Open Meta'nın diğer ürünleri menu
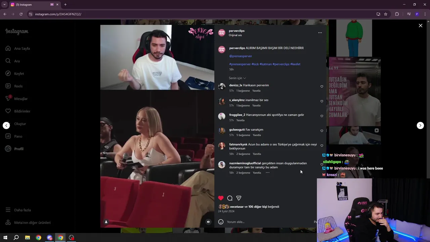Viewport: 430px width, 242px height. [x=28, y=223]
